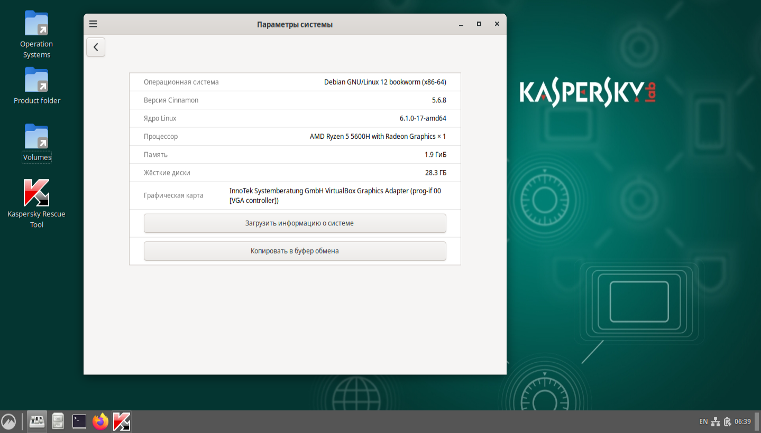
Task: Open the Cinnamon main menu in the panel
Action: click(9, 421)
